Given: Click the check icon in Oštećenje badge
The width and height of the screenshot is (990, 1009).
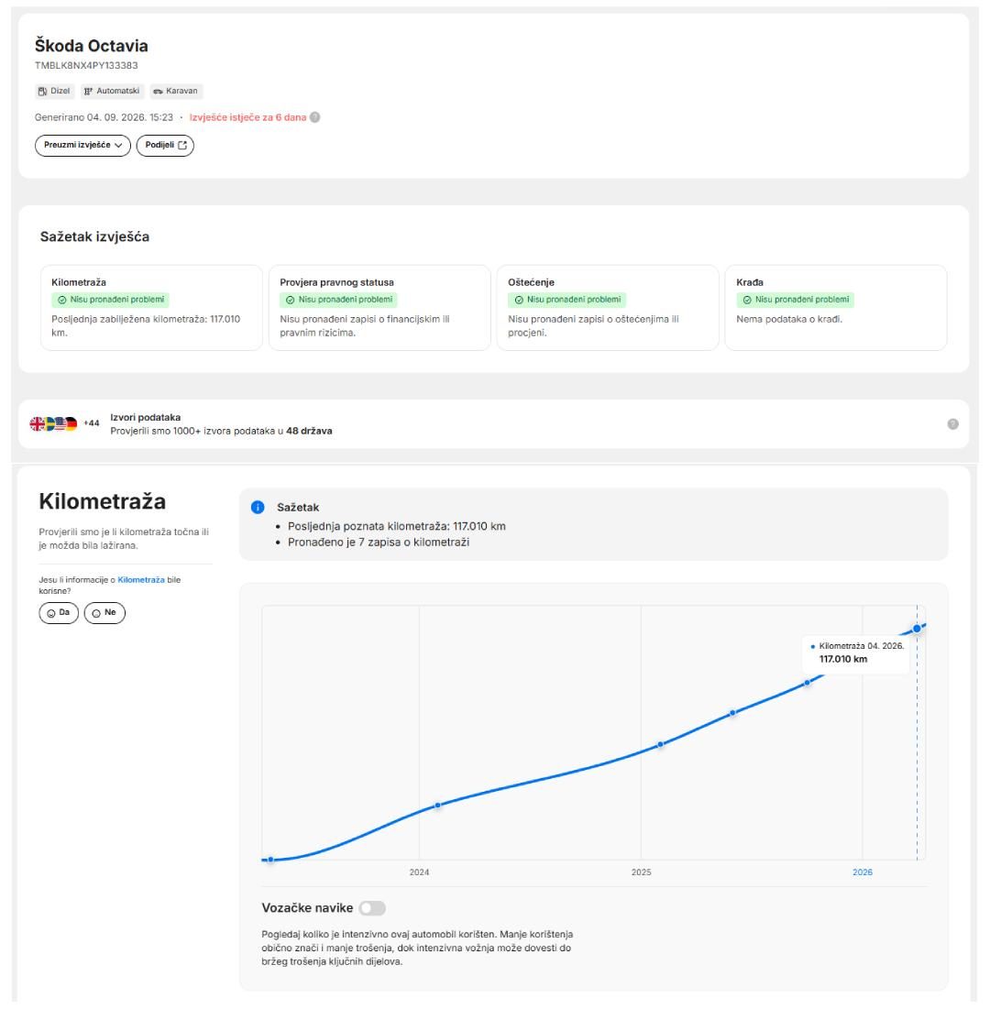Looking at the screenshot, I should point(519,300).
